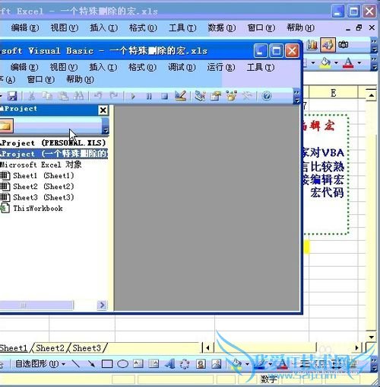This screenshot has width=380, height=387.
Task: Click the Find binoculars icon in the VBA toolbar
Action: point(78,96)
